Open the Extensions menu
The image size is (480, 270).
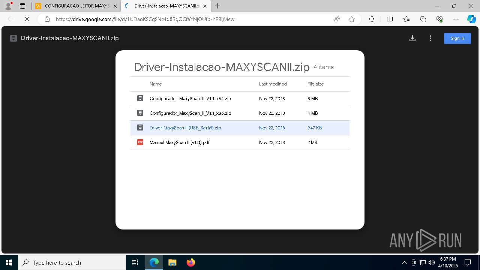coord(372,19)
